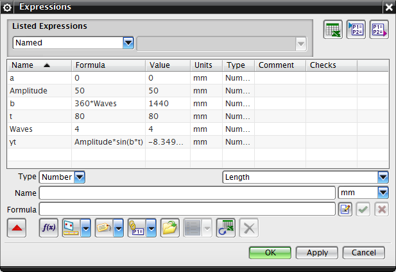Open the mm units dropdown
Screen dimensions: 396x272
pos(383,193)
